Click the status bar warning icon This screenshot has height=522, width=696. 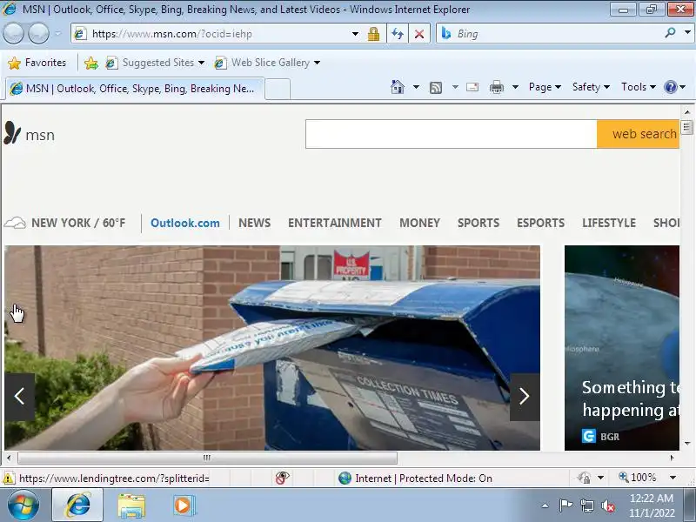[x=8, y=478]
